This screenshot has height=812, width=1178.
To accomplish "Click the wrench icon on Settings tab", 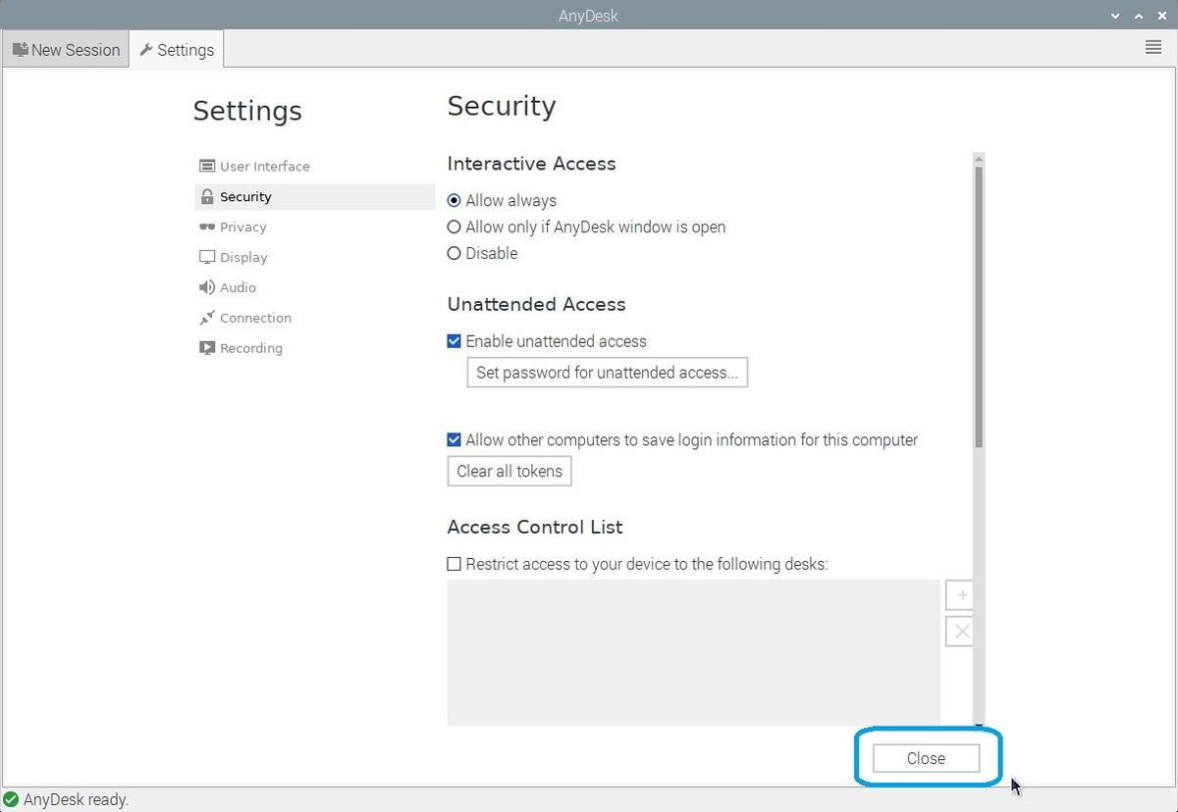I will click(146, 49).
